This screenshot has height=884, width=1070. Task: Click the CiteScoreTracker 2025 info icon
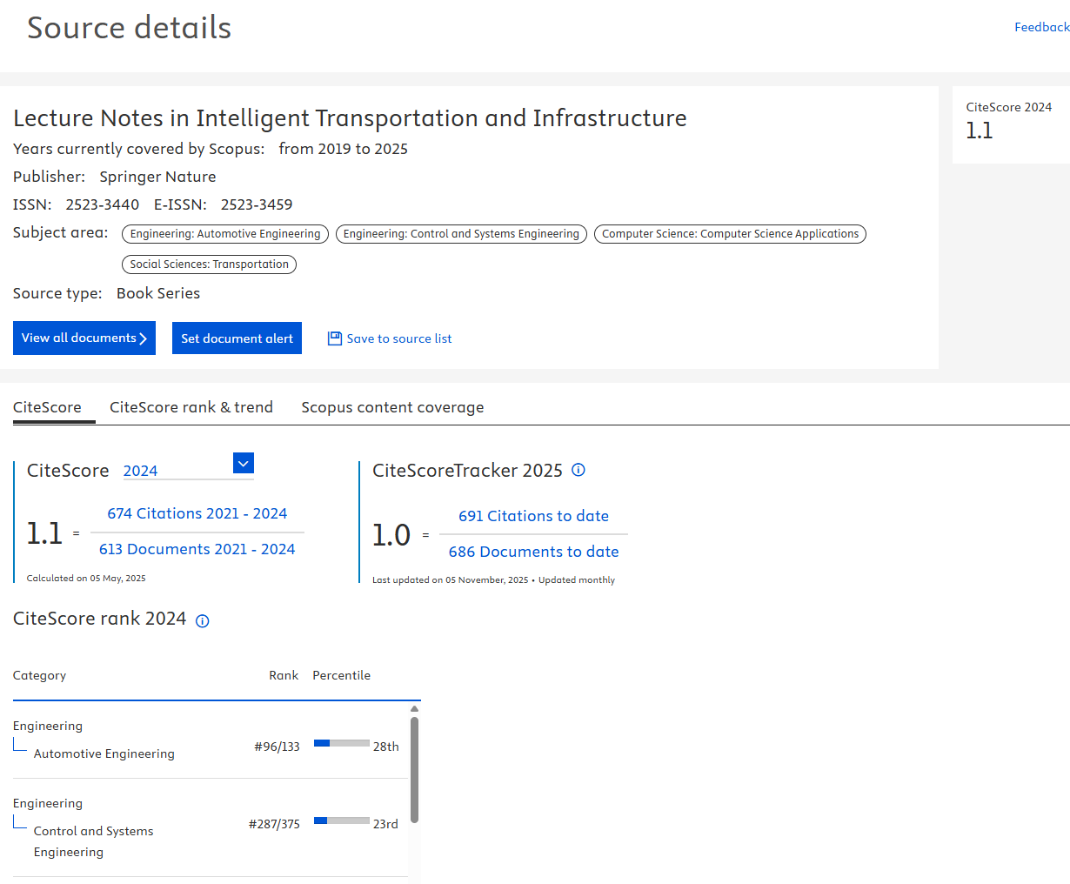pos(578,470)
